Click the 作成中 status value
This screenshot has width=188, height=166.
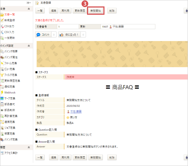point(70,77)
